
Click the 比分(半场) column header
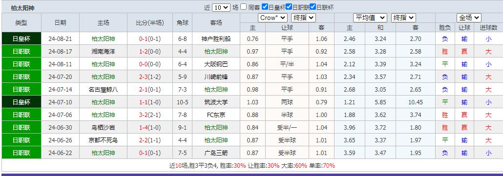point(150,22)
